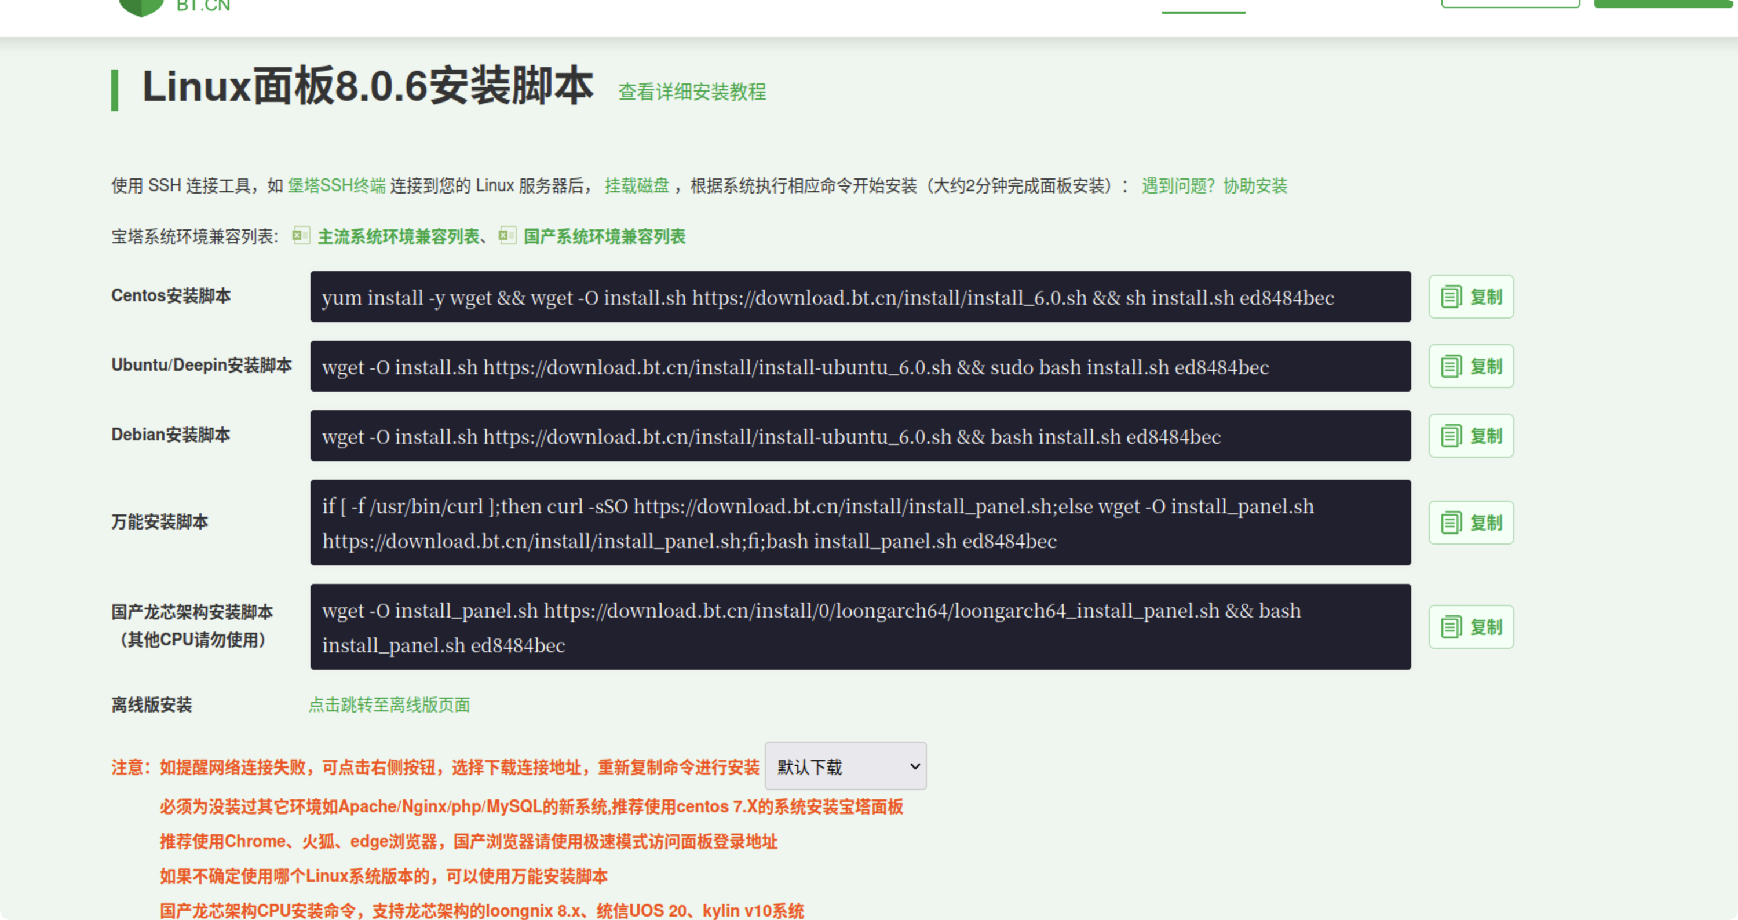This screenshot has height=920, width=1738.
Task: Open 主流系统环境兼容列表 link text
Action: click(x=398, y=237)
